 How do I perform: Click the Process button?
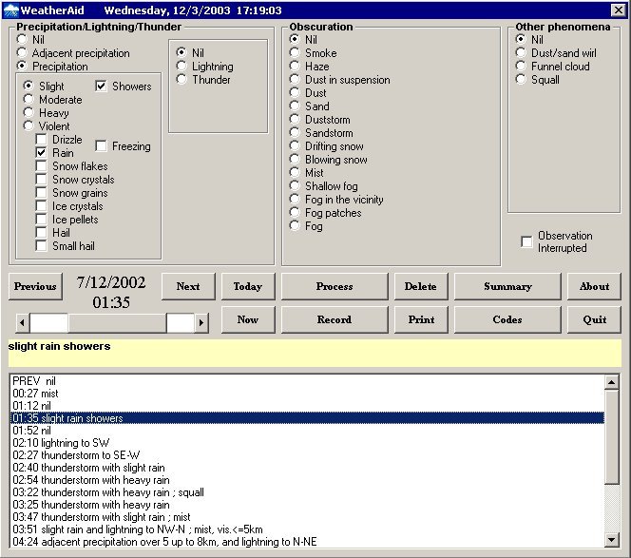pyautogui.click(x=335, y=286)
